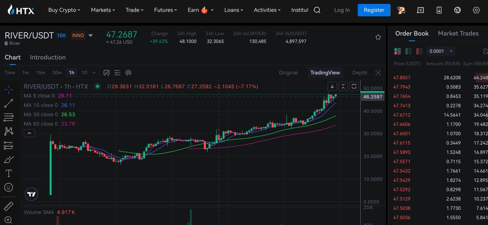Viewport: 488px width, 225px height.
Task: Show only buy orders in order book
Action: coord(409,51)
